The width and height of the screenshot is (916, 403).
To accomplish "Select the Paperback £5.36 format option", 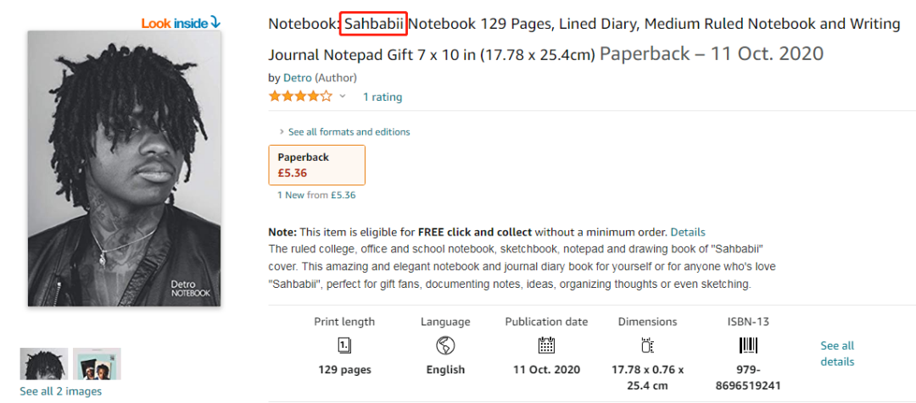I will click(x=316, y=164).
